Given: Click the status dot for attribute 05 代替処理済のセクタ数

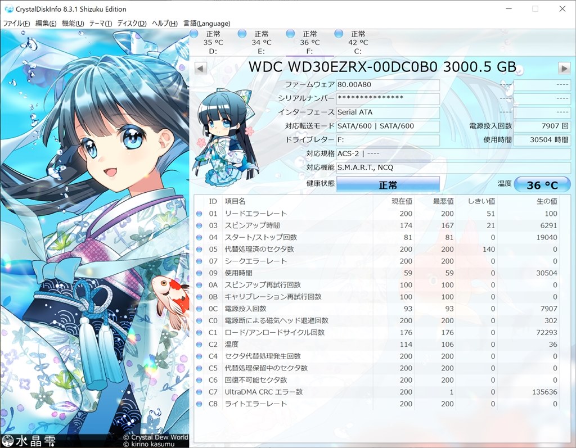Looking at the screenshot, I should (199, 250).
